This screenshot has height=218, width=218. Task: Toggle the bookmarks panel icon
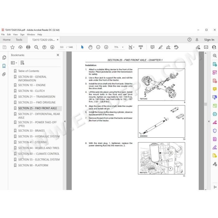[4, 66]
